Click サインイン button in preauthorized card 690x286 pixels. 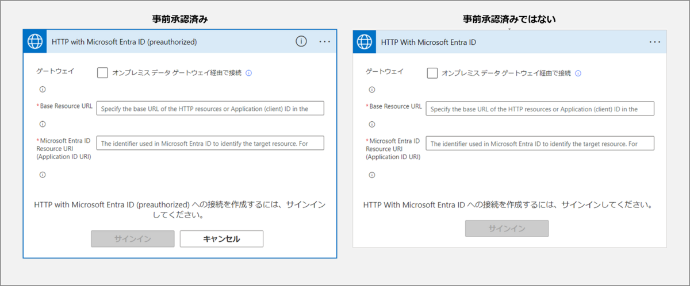[x=133, y=239]
